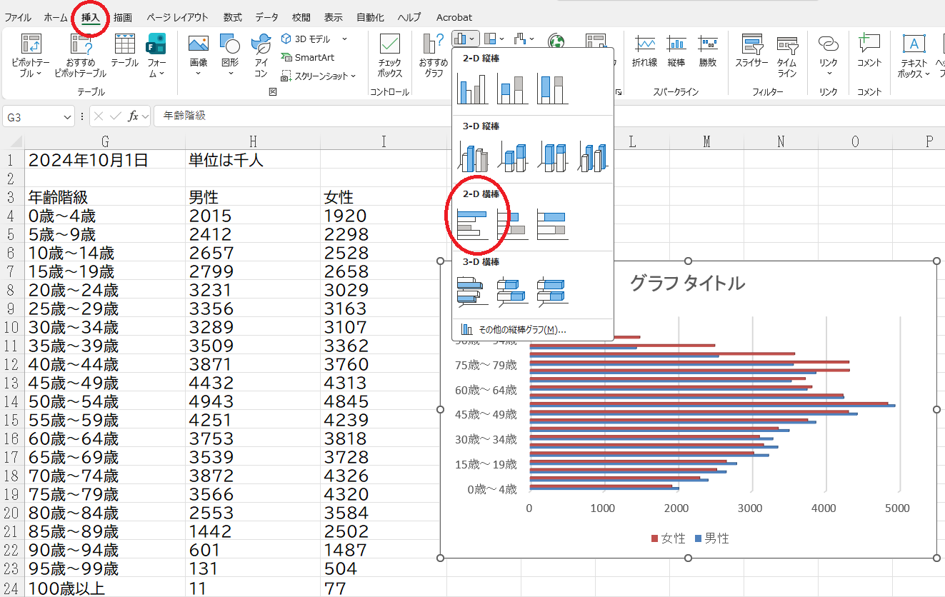This screenshot has height=597, width=945.
Task: Open the Text Box (テキストボックス) button
Action: point(914,55)
